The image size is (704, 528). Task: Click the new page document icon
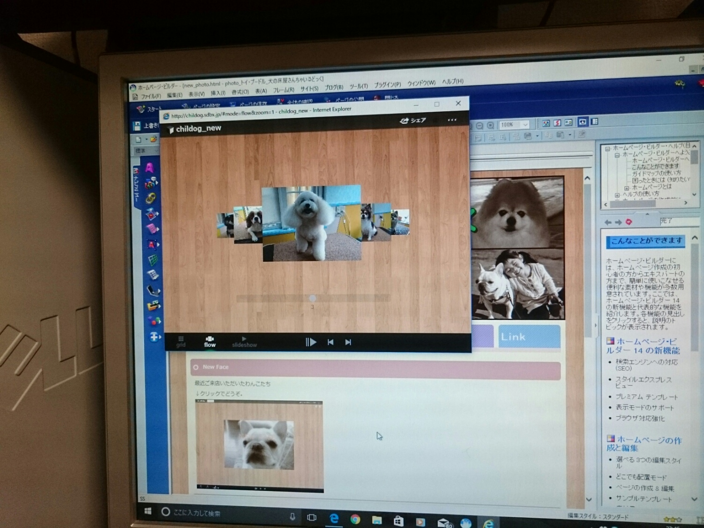(138, 139)
